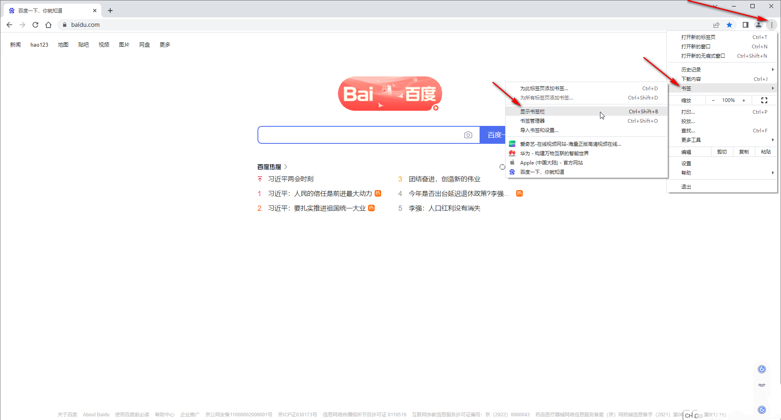
Task: Open the hao123 link
Action: tap(39, 45)
